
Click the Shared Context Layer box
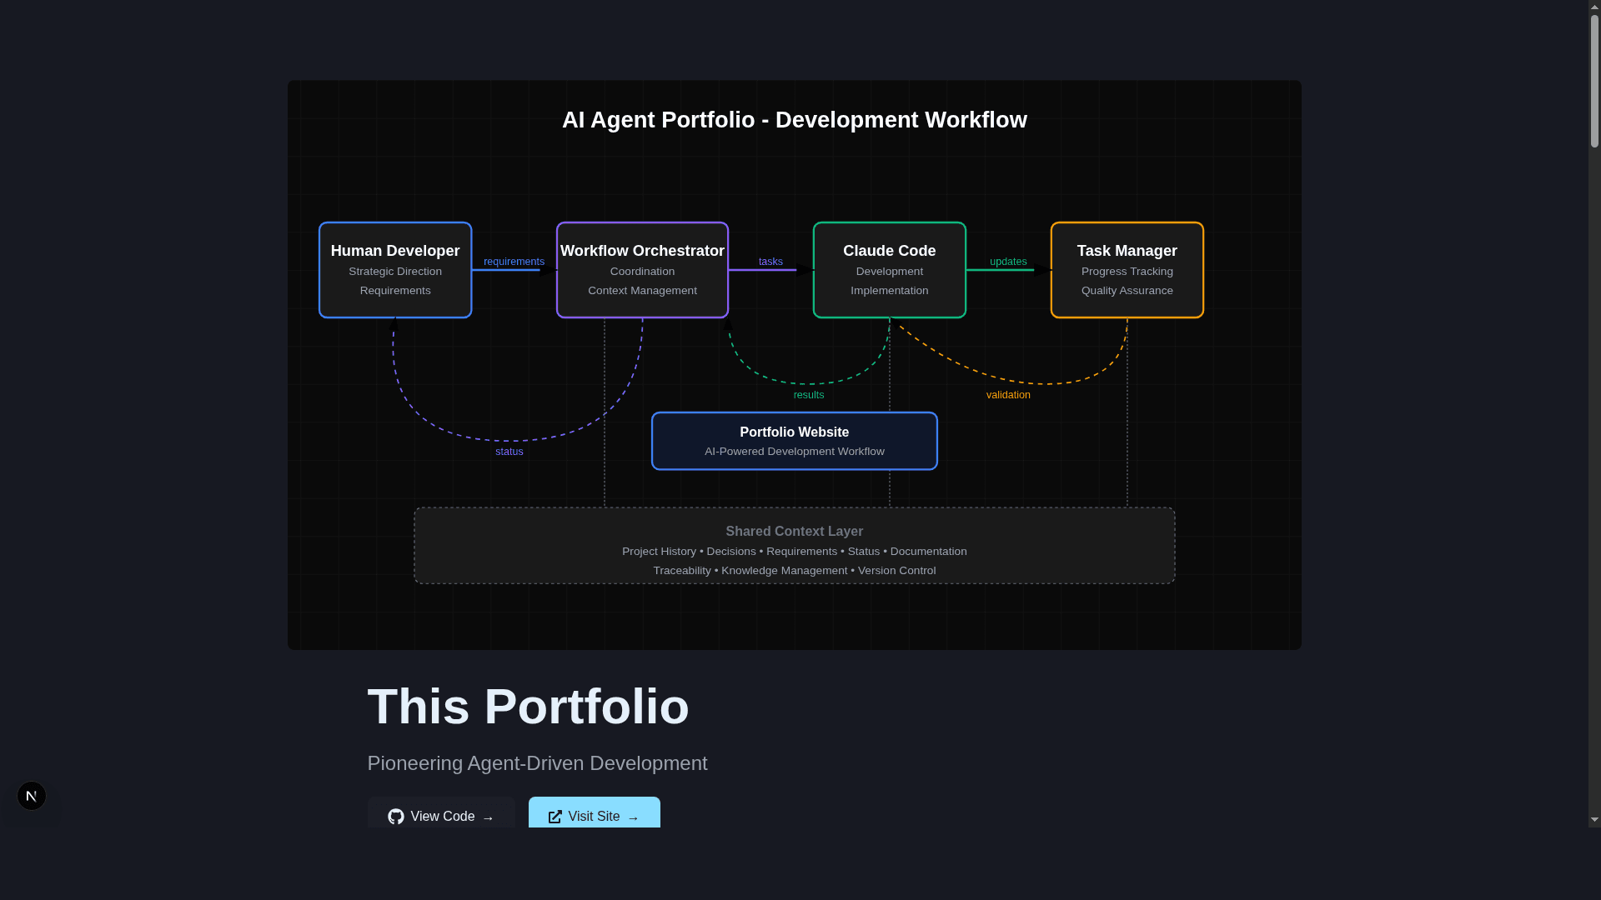pos(794,545)
